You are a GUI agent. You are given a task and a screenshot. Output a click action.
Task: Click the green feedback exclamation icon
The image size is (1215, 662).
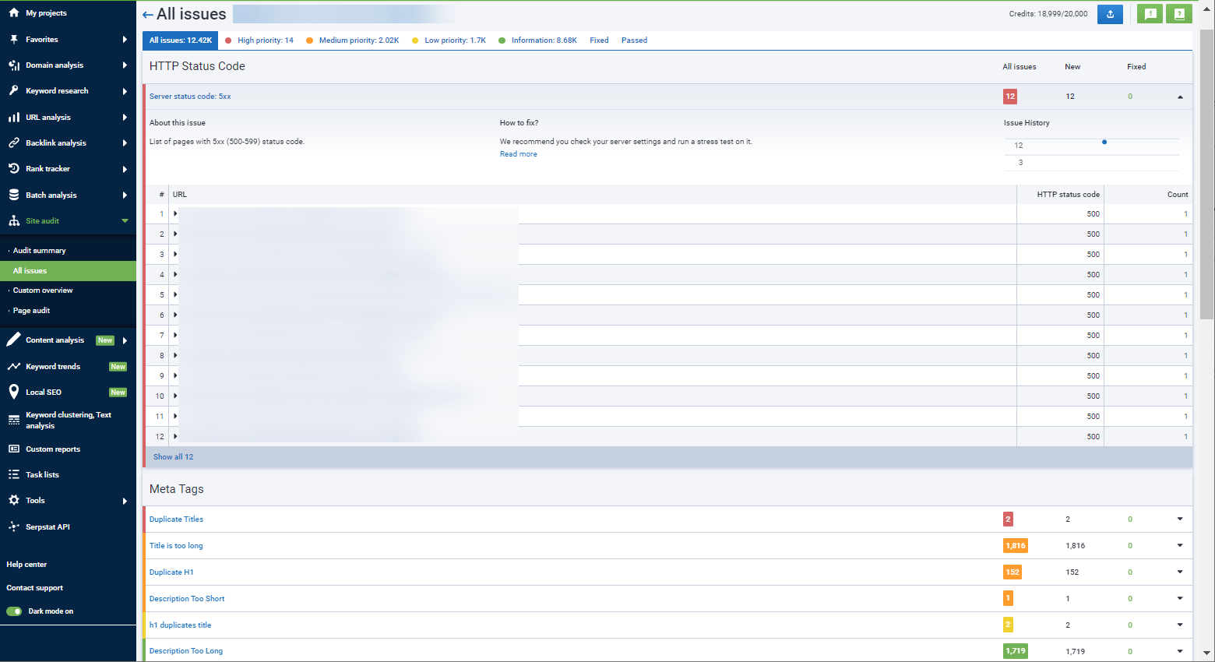coord(1150,14)
